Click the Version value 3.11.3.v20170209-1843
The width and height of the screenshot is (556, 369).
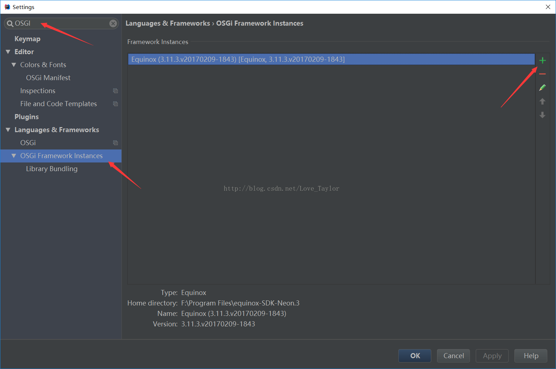(218, 324)
